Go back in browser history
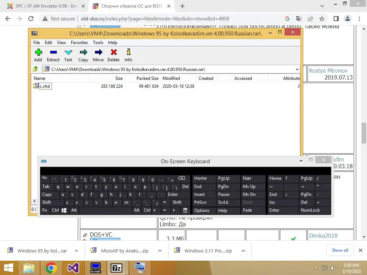The width and height of the screenshot is (367, 275). point(8,19)
